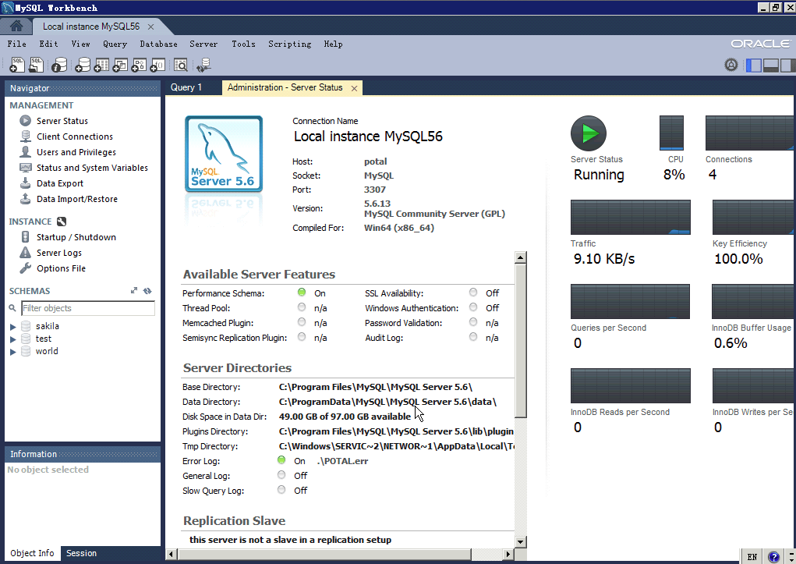Switch to the Query 1 tab
The image size is (796, 564).
(186, 87)
